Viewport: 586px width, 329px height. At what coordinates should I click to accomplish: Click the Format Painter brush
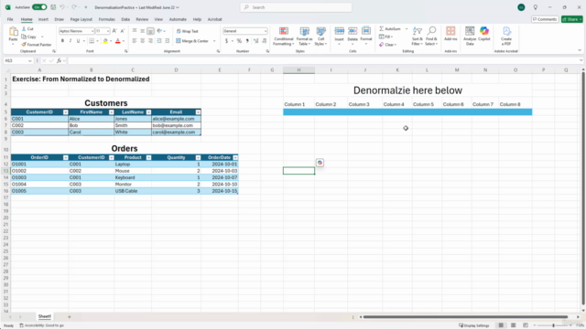(x=24, y=45)
